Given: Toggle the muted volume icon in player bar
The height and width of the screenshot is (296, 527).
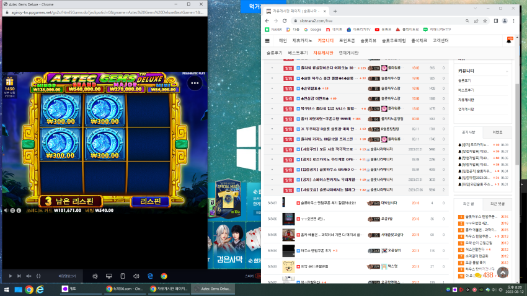Looking at the screenshot, I should pyautogui.click(x=29, y=276).
